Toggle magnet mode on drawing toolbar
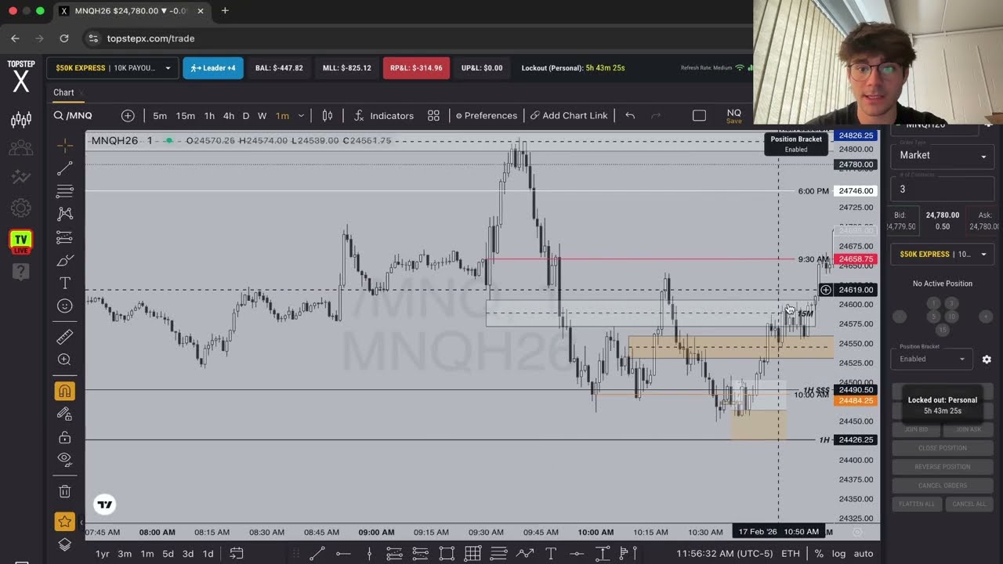This screenshot has width=1003, height=564. (65, 391)
